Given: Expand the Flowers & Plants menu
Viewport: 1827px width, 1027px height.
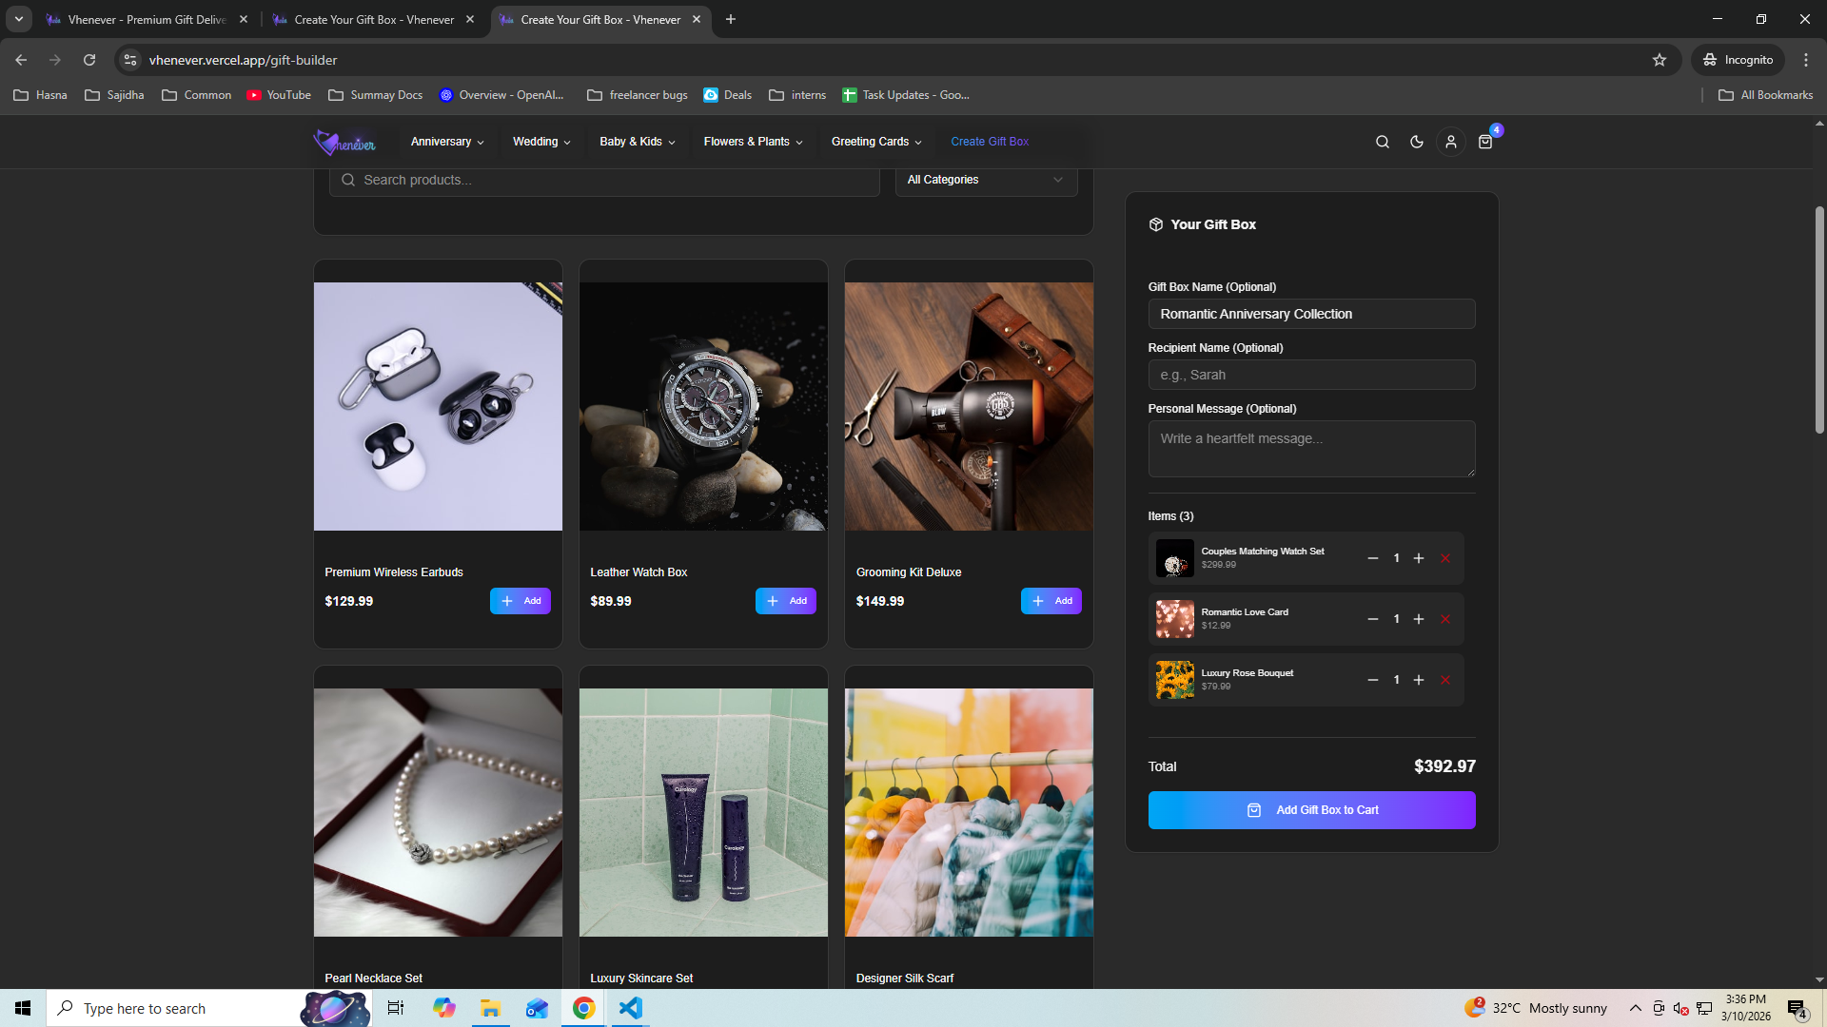Looking at the screenshot, I should 753,142.
